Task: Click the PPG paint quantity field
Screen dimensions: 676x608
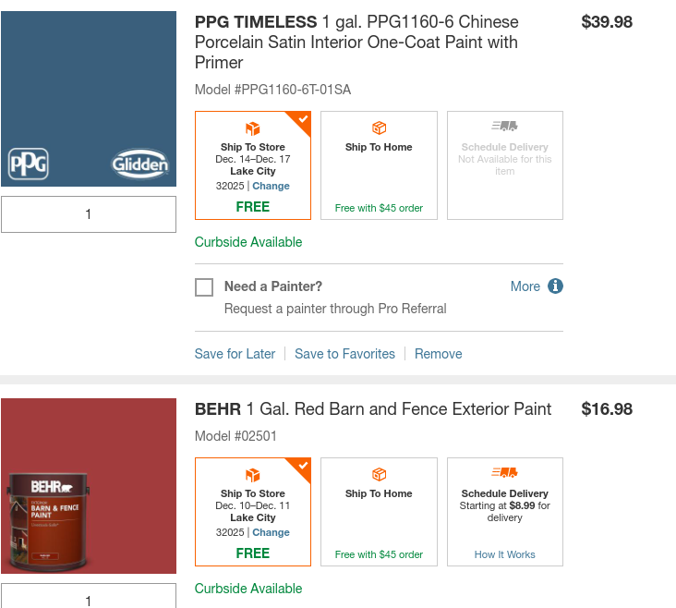Action: (x=89, y=214)
